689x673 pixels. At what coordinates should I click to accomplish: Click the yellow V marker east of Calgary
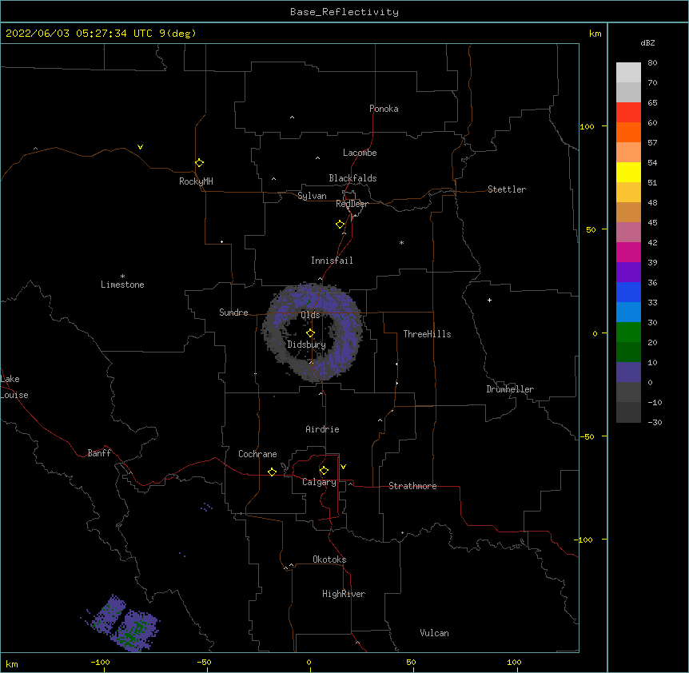343,467
